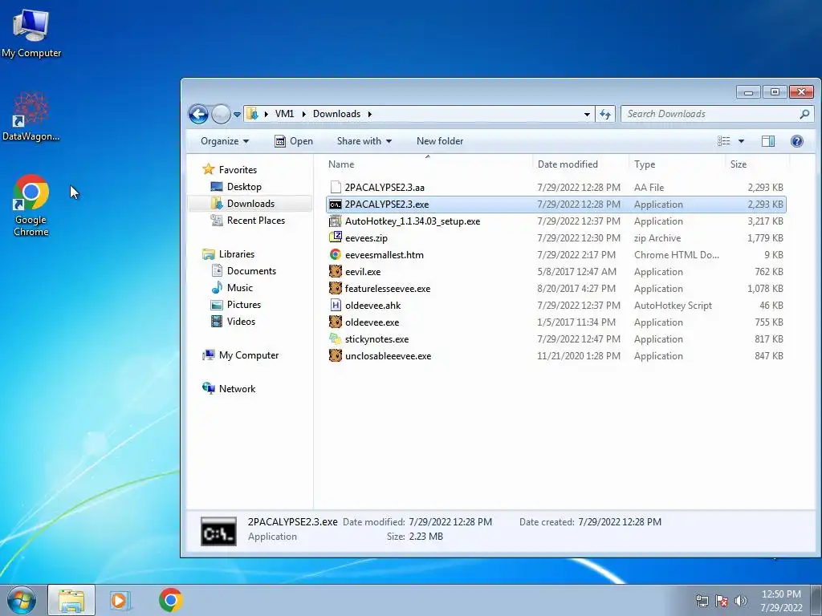This screenshot has height=616, width=822.
Task: Open recent pages dropdown beside navigation arrows
Action: click(x=237, y=114)
